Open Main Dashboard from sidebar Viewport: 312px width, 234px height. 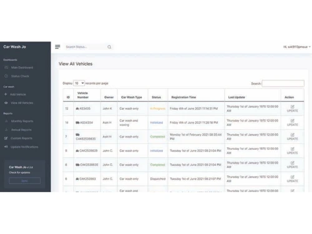pyautogui.click(x=22, y=67)
